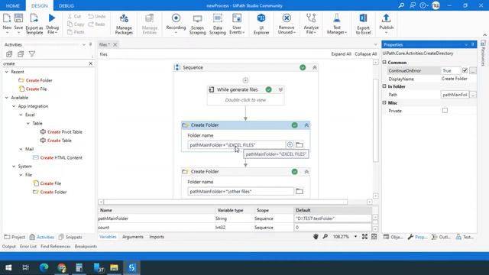The height and width of the screenshot is (275, 489).
Task: Click the Path ellipsis button
Action: [473, 95]
